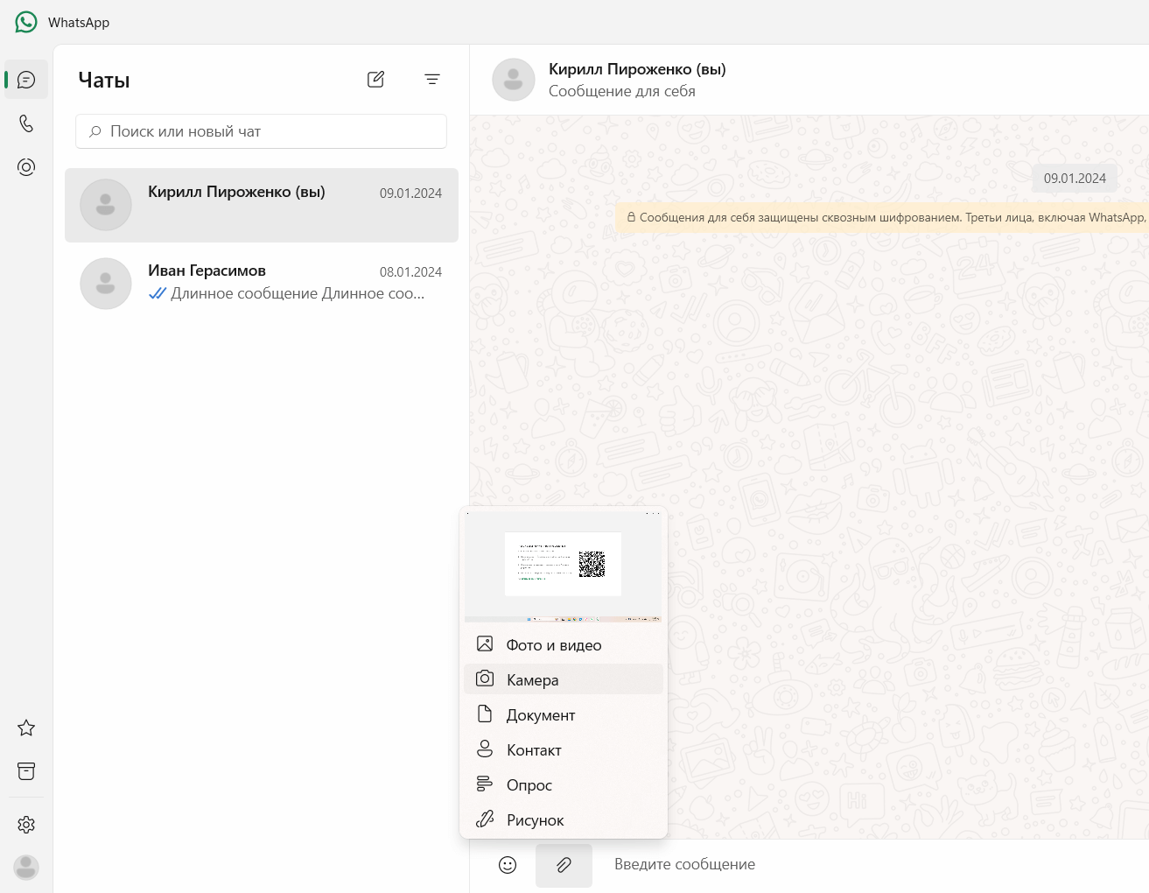Open WhatsApp settings gear
This screenshot has height=893, width=1149.
pos(26,825)
